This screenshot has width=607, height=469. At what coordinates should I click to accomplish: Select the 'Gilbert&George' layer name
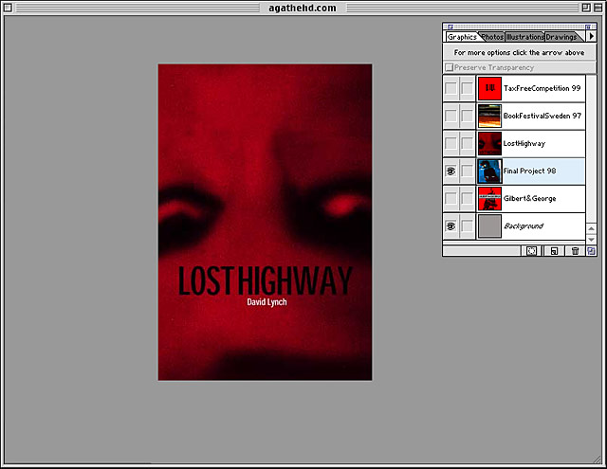529,198
